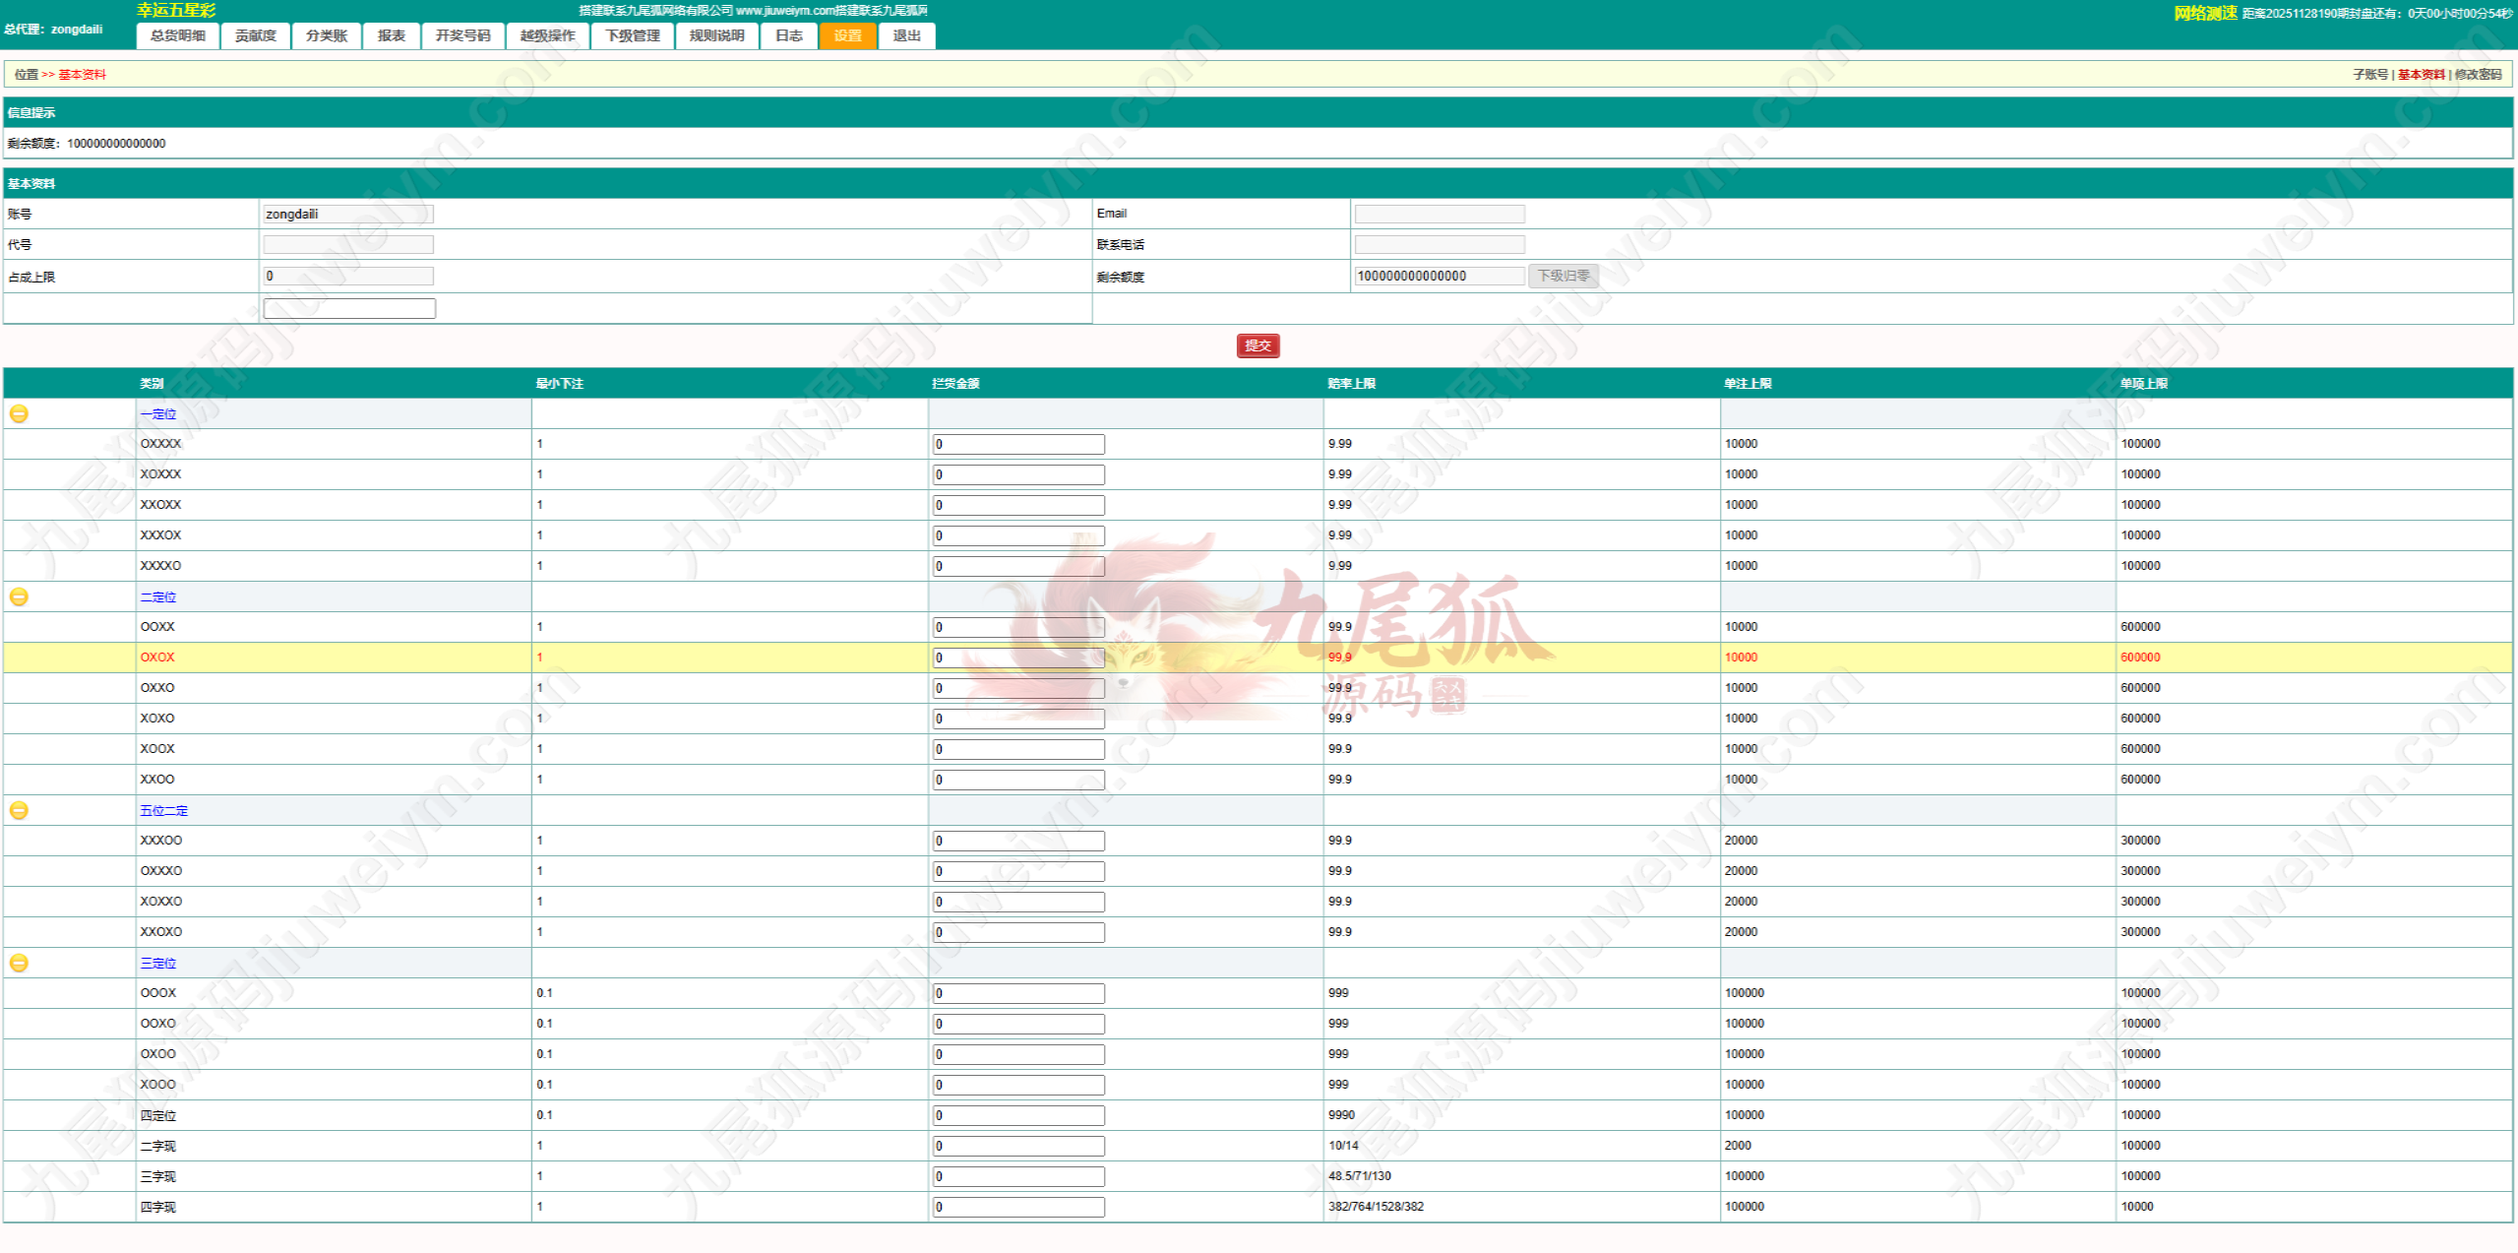Screen dimensions: 2518x1253
Task: Click the 退出 logout tab
Action: [x=906, y=35]
